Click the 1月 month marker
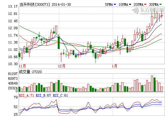 click(115, 66)
